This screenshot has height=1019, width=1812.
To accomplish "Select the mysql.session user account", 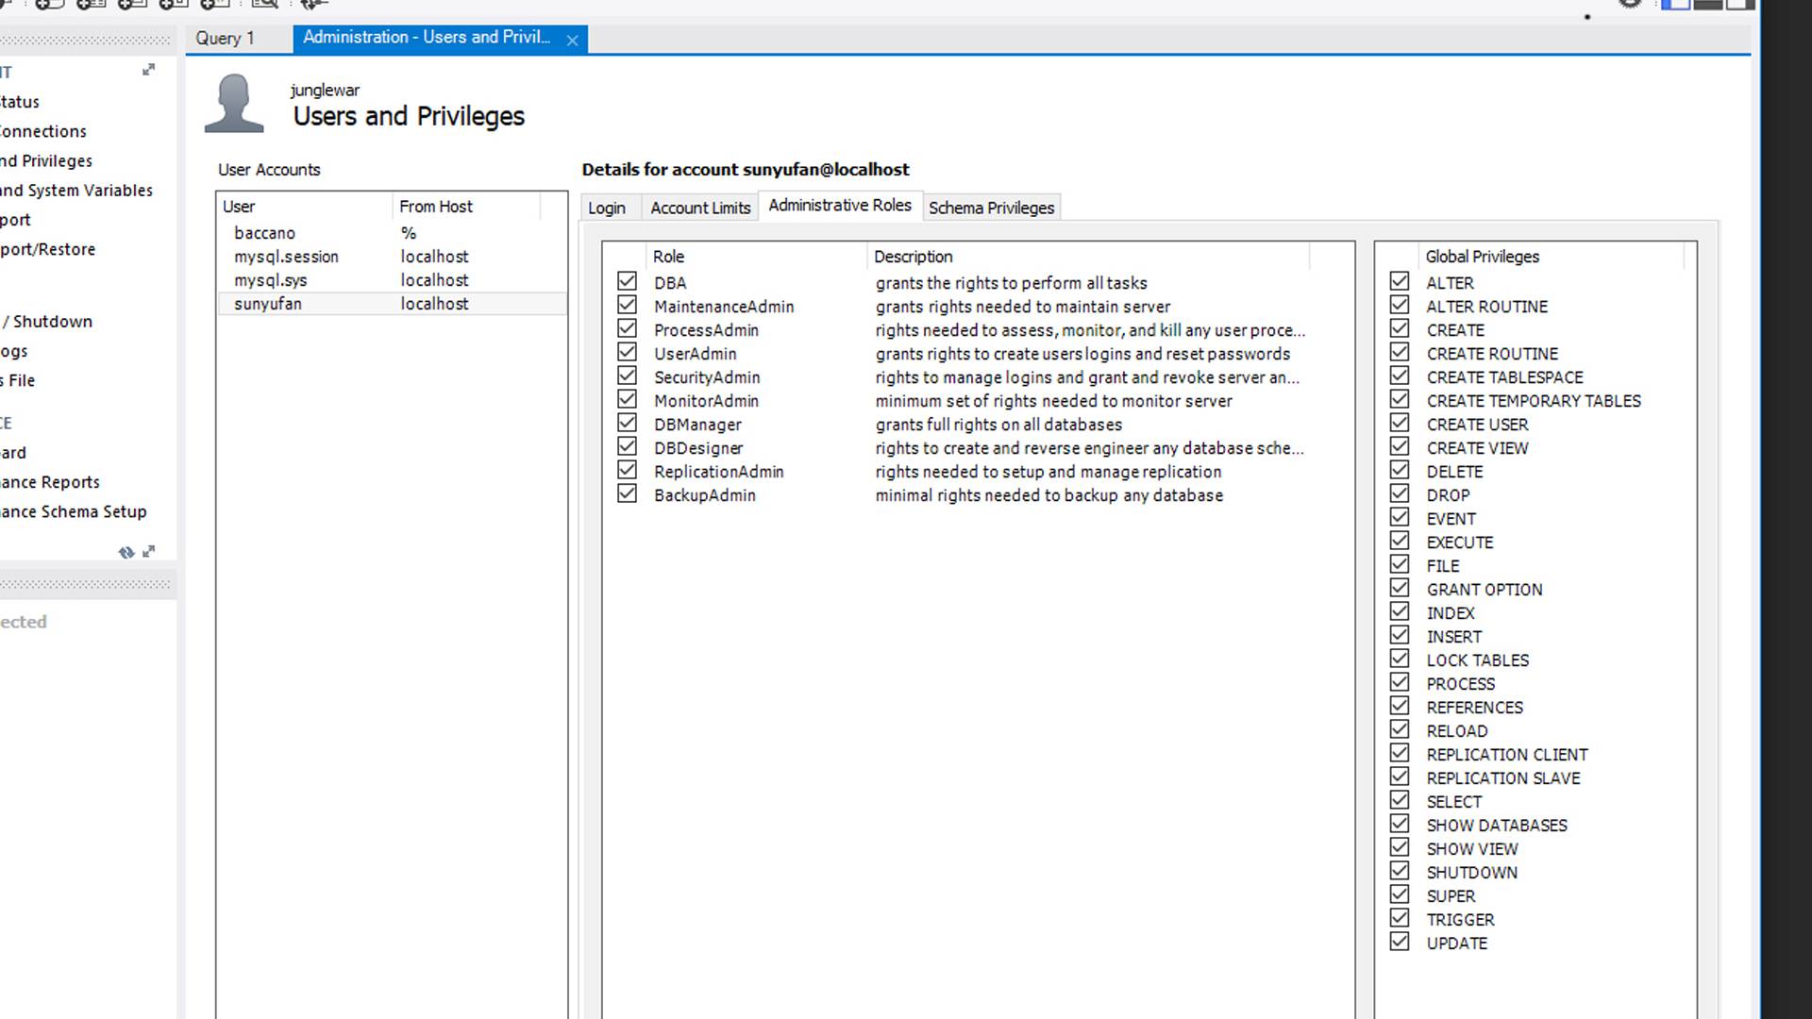I will pos(392,257).
